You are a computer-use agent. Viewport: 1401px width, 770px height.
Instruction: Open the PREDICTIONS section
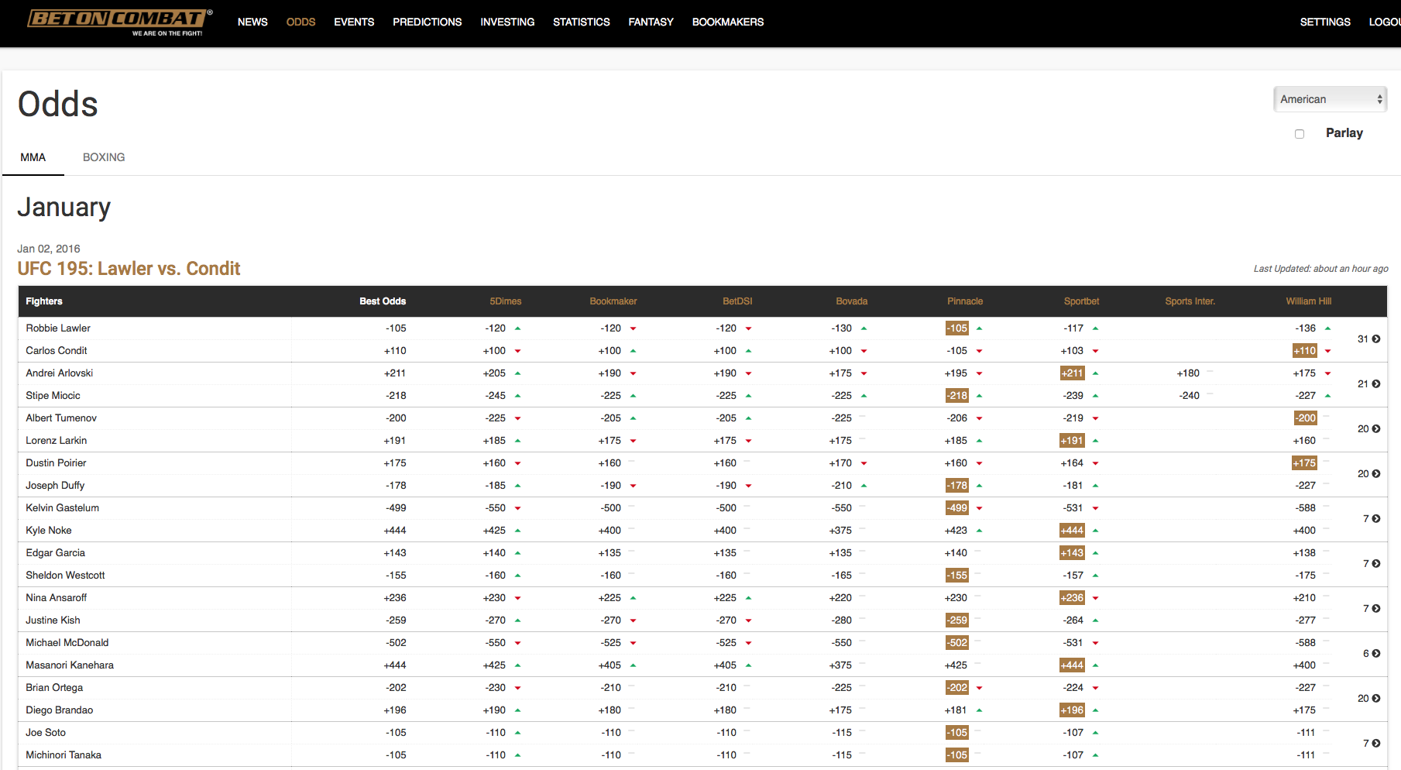(x=427, y=22)
